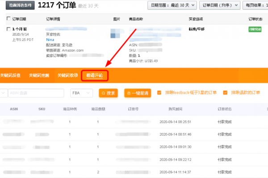Screen dimensions: 268x178
Task: Switch to the 关键词收录 tab
Action: coord(68,75)
